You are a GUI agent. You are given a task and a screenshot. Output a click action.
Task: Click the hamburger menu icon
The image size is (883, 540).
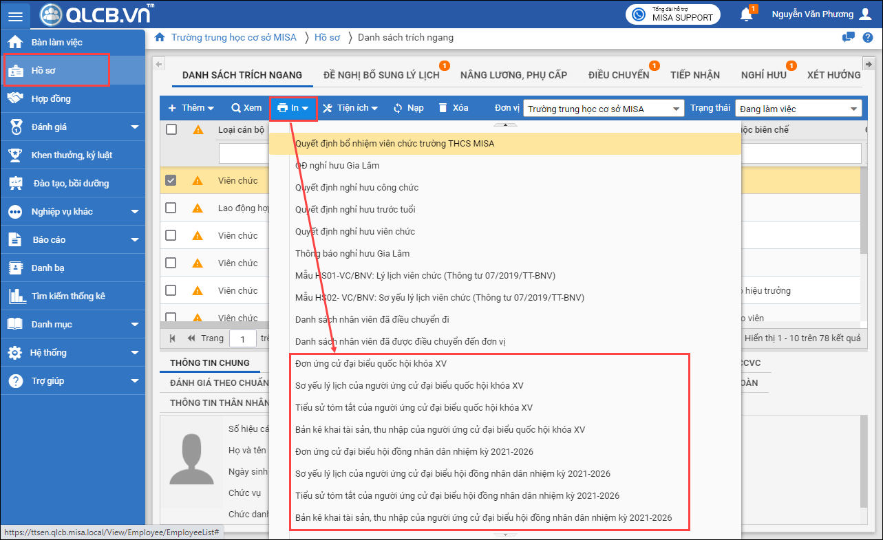pyautogui.click(x=15, y=16)
